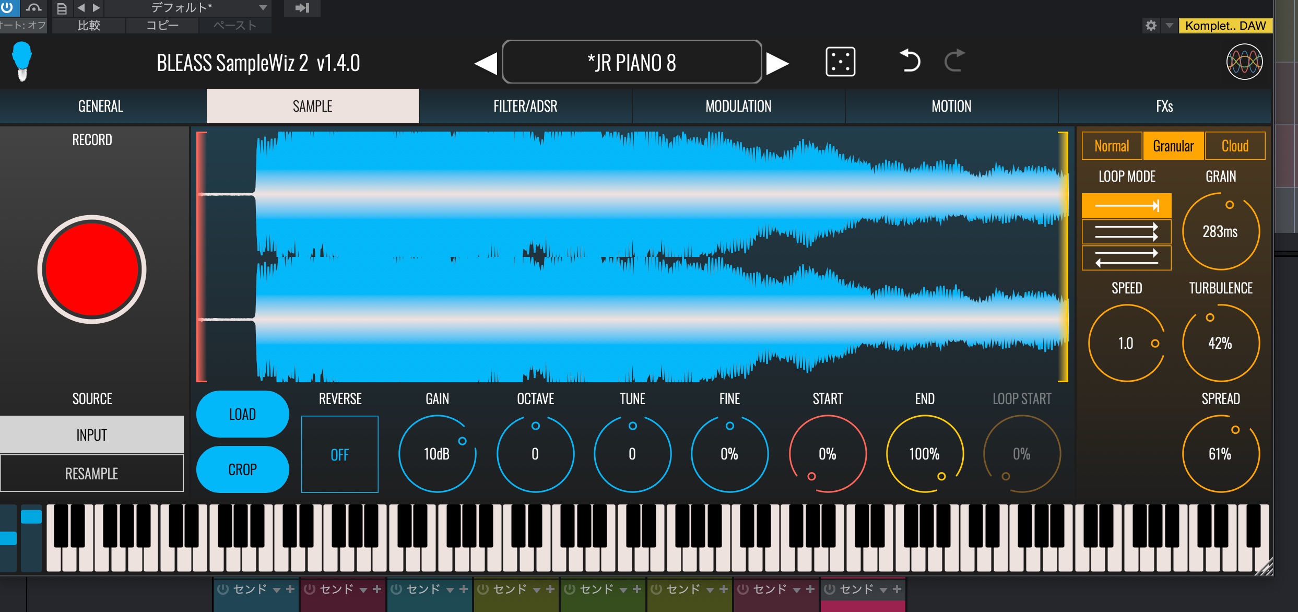Select Granular playback mode
The width and height of the screenshot is (1298, 612).
1173,146
